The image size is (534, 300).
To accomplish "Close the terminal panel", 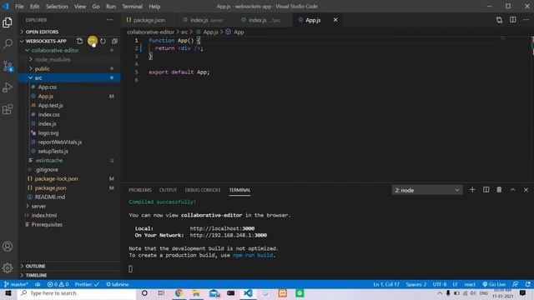I will tap(526, 190).
